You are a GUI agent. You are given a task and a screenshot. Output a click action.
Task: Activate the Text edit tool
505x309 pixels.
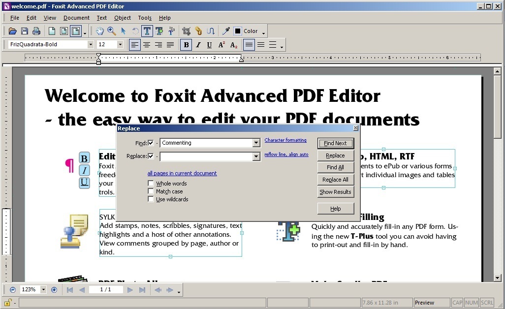147,31
